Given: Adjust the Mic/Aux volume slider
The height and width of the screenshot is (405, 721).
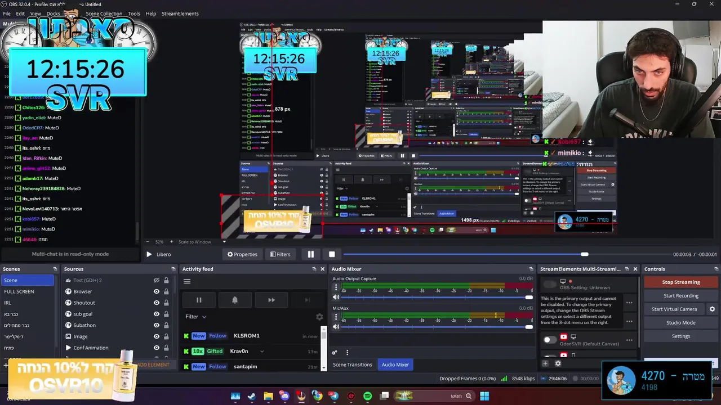Looking at the screenshot, I should tap(438, 326).
